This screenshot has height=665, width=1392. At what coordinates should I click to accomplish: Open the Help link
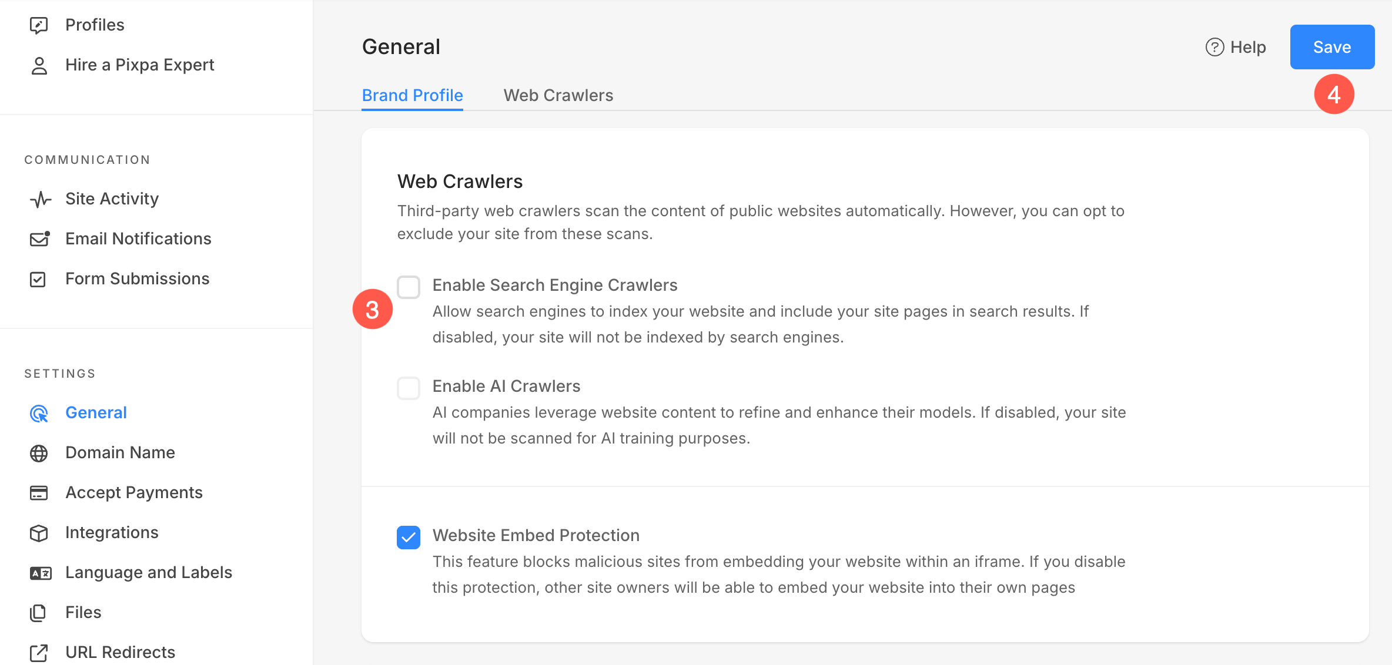[1236, 47]
